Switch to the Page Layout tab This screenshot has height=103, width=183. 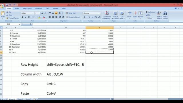point(27,9)
